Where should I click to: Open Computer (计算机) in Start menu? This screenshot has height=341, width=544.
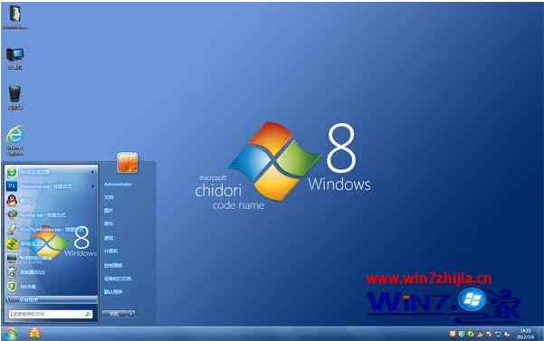click(x=110, y=251)
